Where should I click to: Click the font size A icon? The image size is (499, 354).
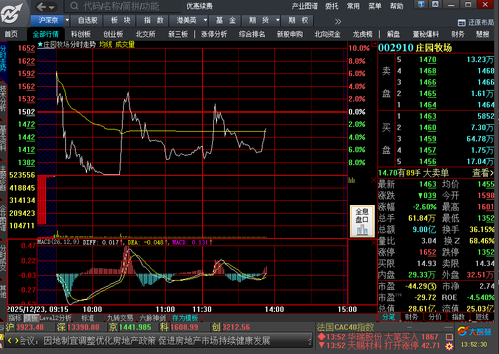[x=435, y=4]
